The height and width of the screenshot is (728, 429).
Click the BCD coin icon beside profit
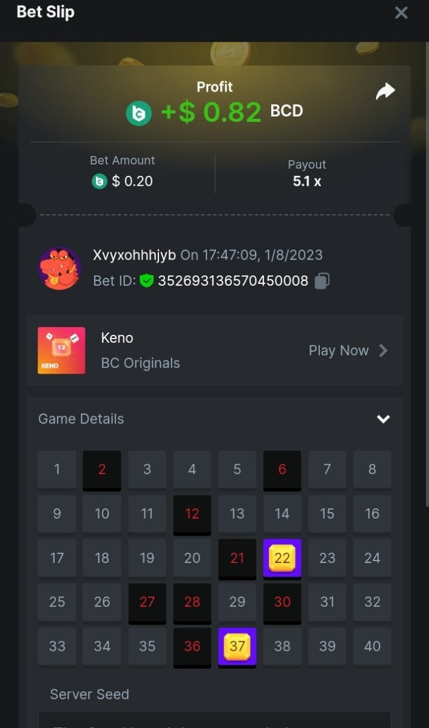click(x=139, y=113)
